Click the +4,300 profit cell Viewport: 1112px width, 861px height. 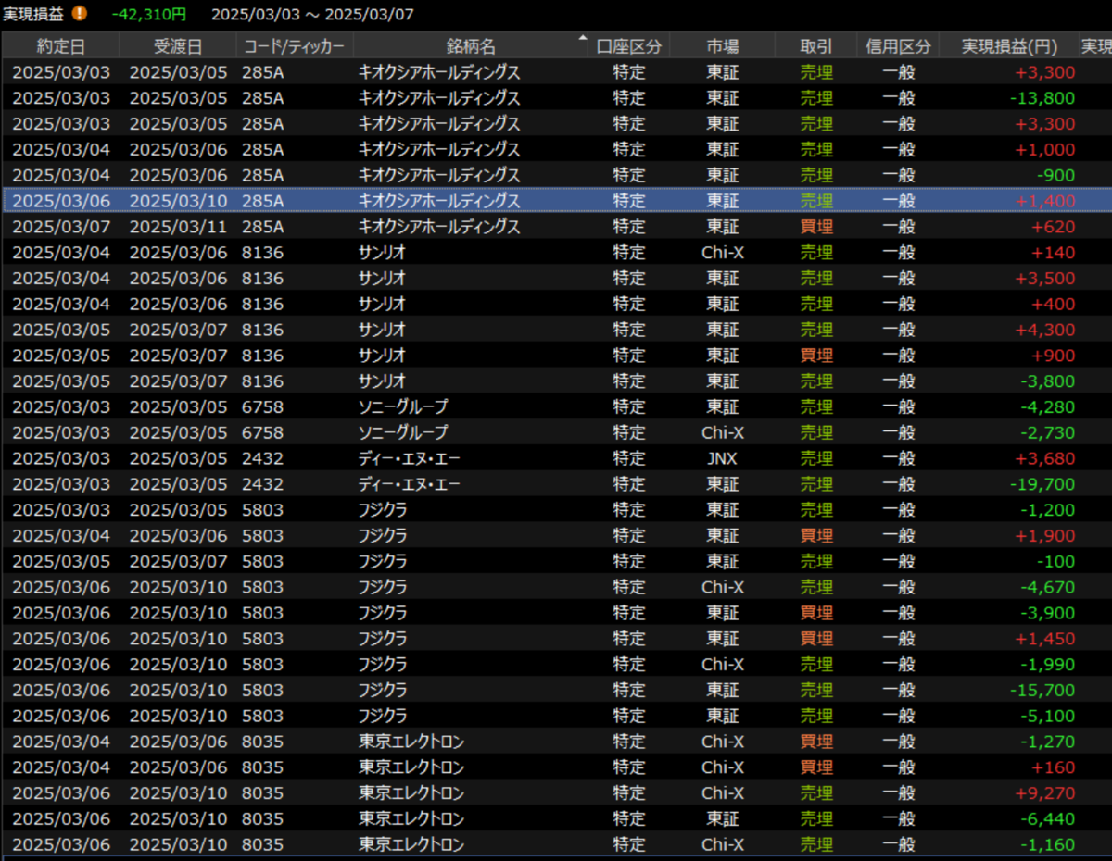pyautogui.click(x=1045, y=330)
